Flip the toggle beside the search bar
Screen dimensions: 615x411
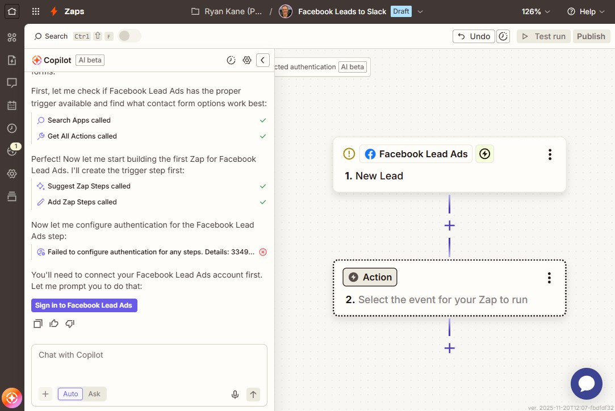click(129, 35)
